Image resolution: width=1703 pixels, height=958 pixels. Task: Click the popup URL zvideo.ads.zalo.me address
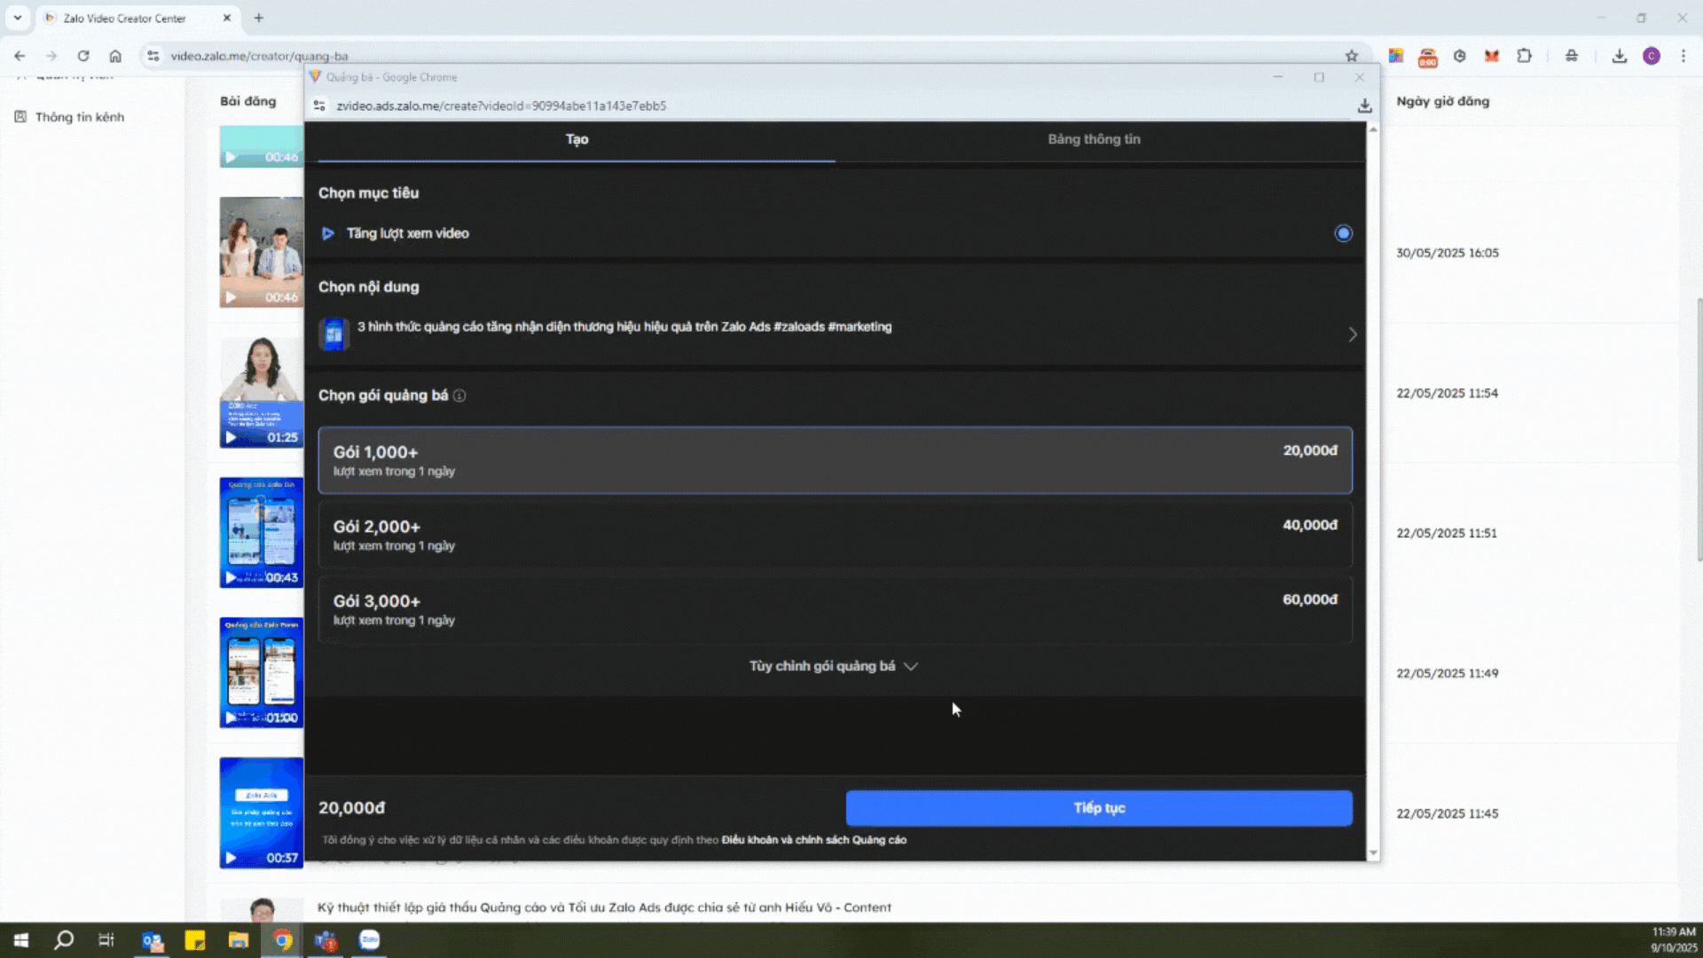501,106
